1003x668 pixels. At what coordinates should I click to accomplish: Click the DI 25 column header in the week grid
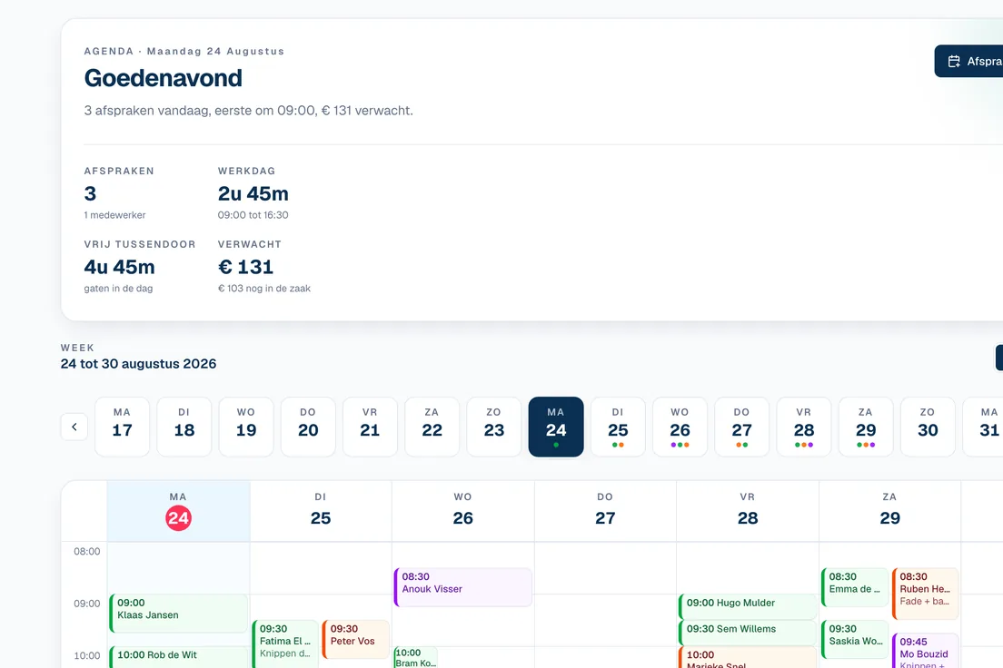tap(321, 511)
